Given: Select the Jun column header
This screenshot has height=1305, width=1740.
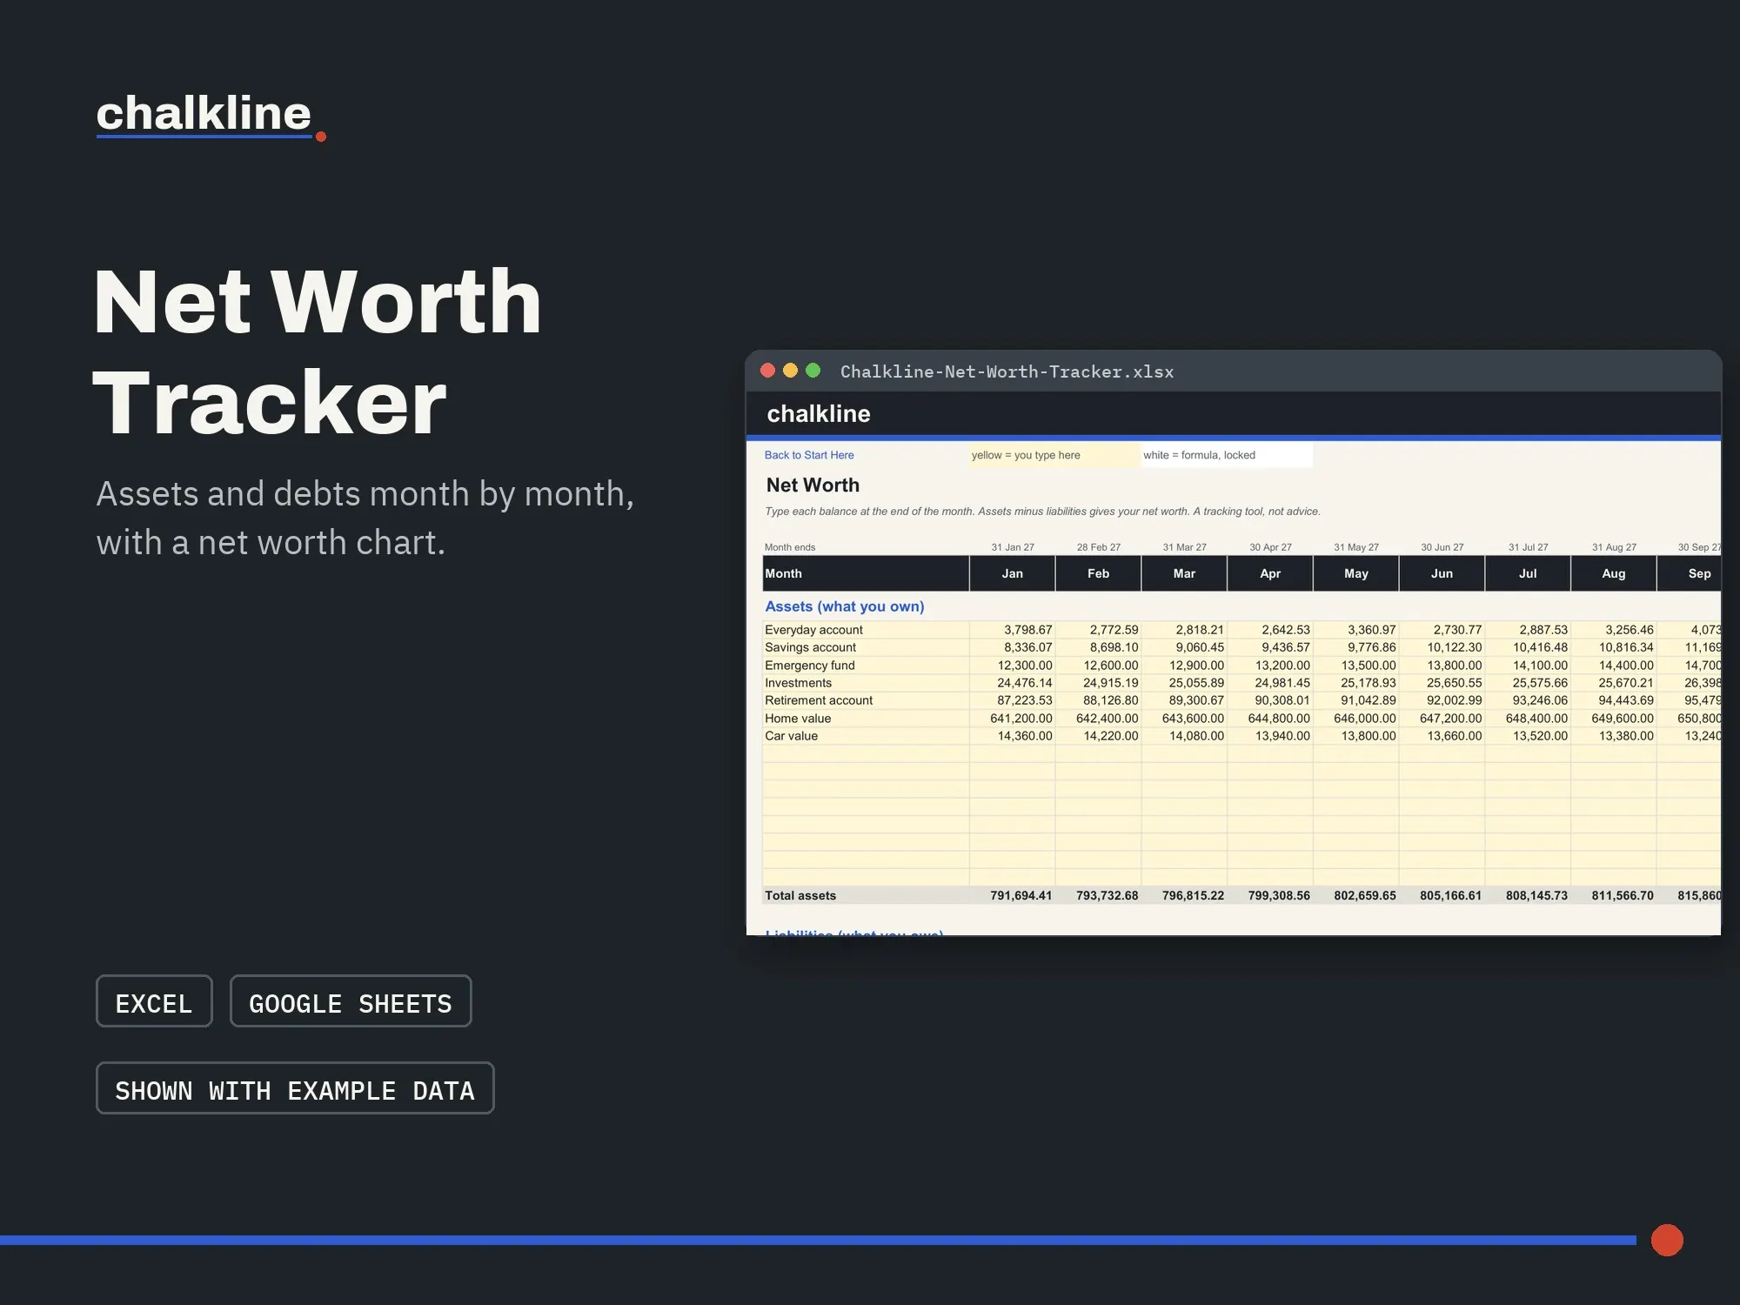Looking at the screenshot, I should [1442, 573].
